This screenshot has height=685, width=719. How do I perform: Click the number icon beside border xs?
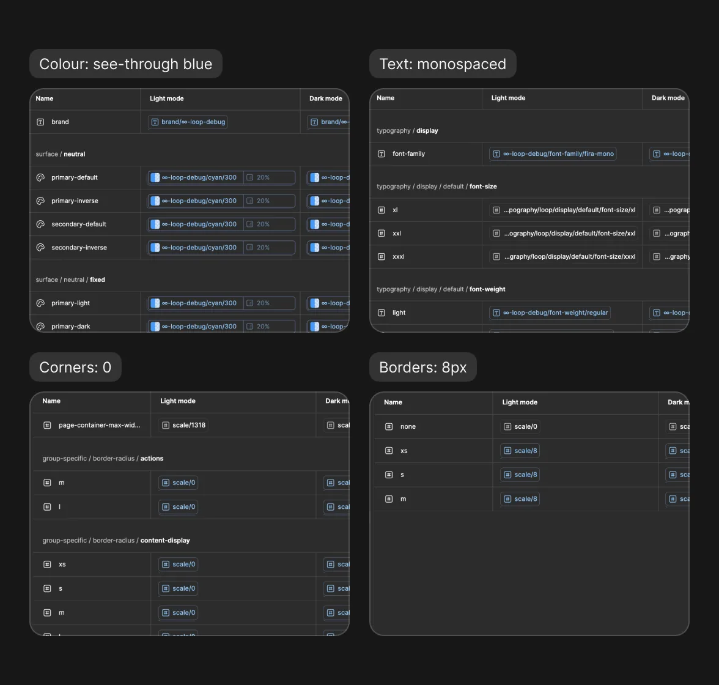389,451
